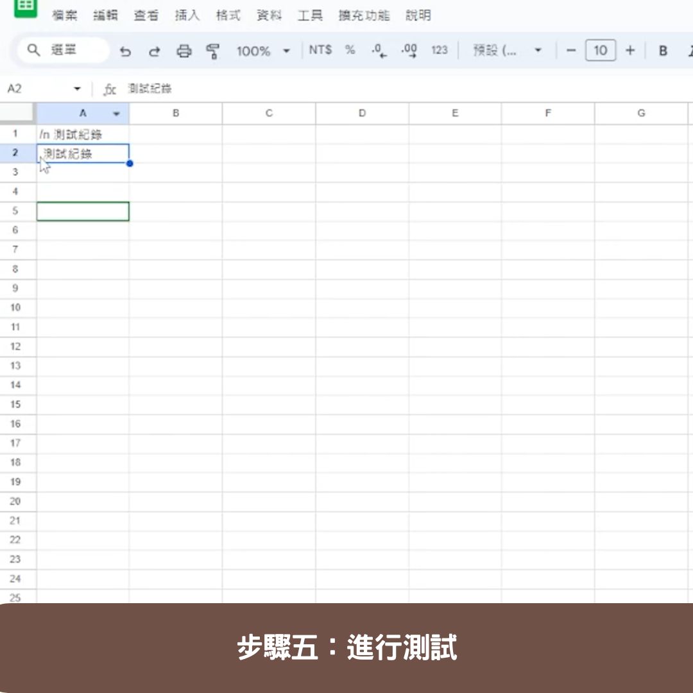Decrease font size with minus button
Screen dimensions: 693x693
571,51
